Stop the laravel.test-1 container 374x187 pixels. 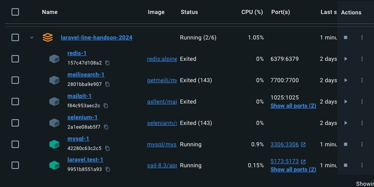(x=346, y=165)
